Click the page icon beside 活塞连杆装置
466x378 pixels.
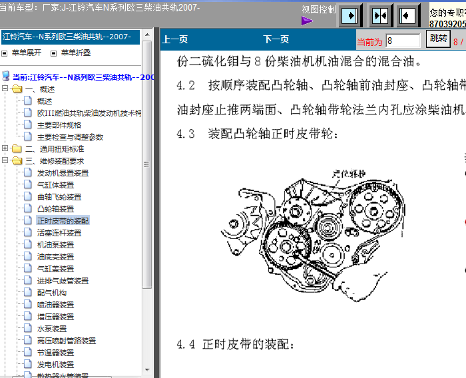28,232
